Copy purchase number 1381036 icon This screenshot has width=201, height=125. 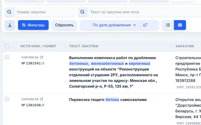coord(43,105)
